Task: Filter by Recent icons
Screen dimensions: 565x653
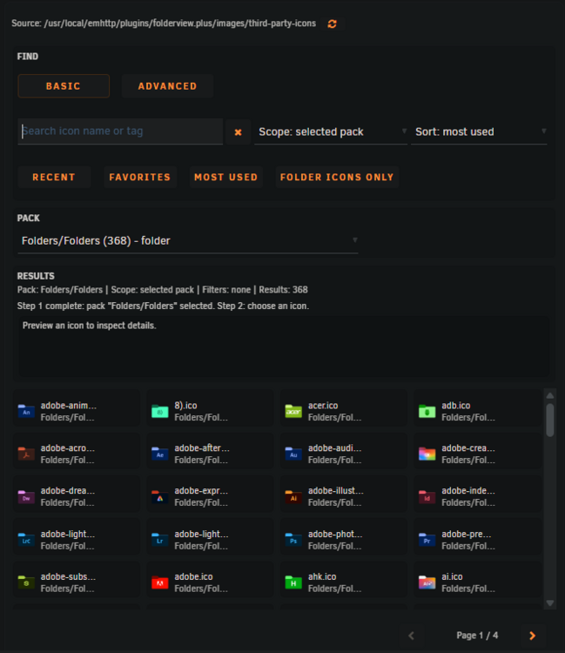Action: tap(54, 178)
